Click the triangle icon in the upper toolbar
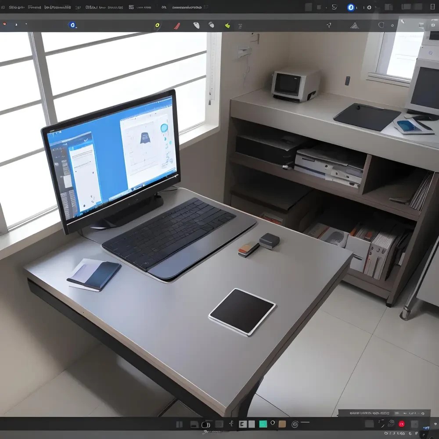Viewport: 439px width, 439px height. [x=354, y=25]
